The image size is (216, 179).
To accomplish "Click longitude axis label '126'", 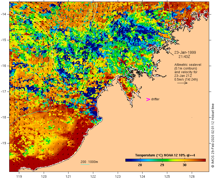I will [192, 176].
